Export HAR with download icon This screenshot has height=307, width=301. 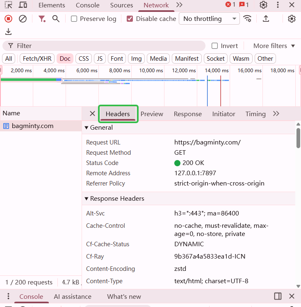[x=8, y=32]
